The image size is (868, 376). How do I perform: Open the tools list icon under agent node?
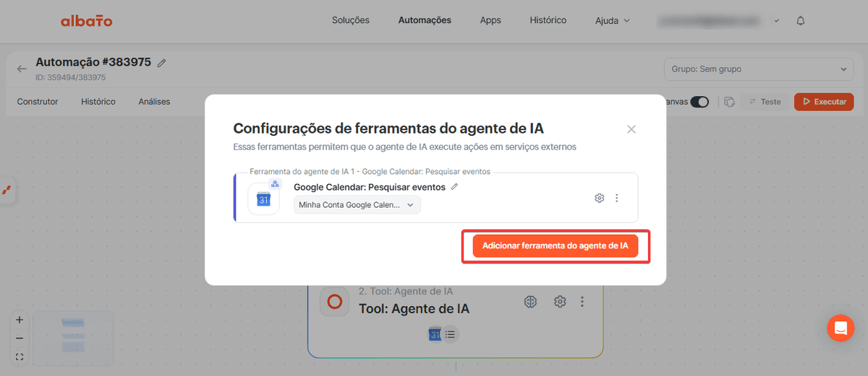(x=451, y=334)
